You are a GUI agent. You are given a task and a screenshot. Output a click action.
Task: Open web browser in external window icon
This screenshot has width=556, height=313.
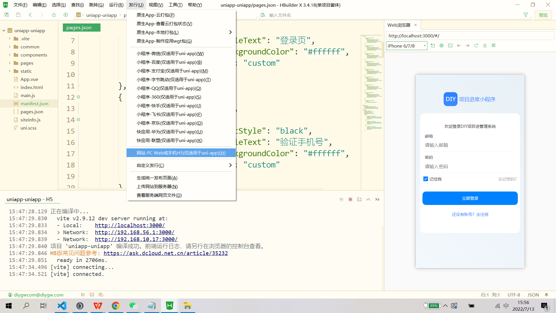pos(433,46)
